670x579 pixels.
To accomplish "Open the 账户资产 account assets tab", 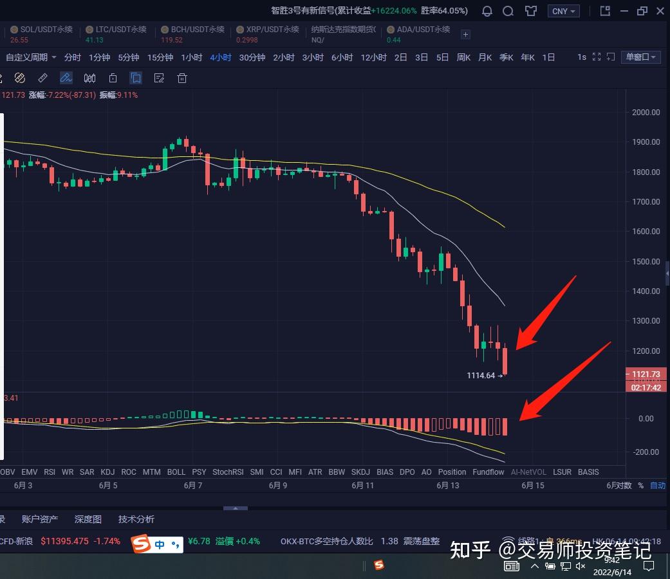I will point(40,519).
